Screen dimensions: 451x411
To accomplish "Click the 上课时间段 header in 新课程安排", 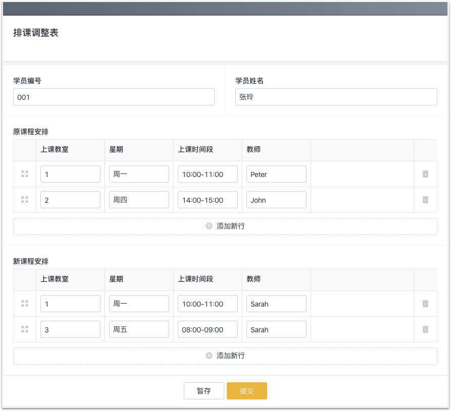I will point(195,279).
